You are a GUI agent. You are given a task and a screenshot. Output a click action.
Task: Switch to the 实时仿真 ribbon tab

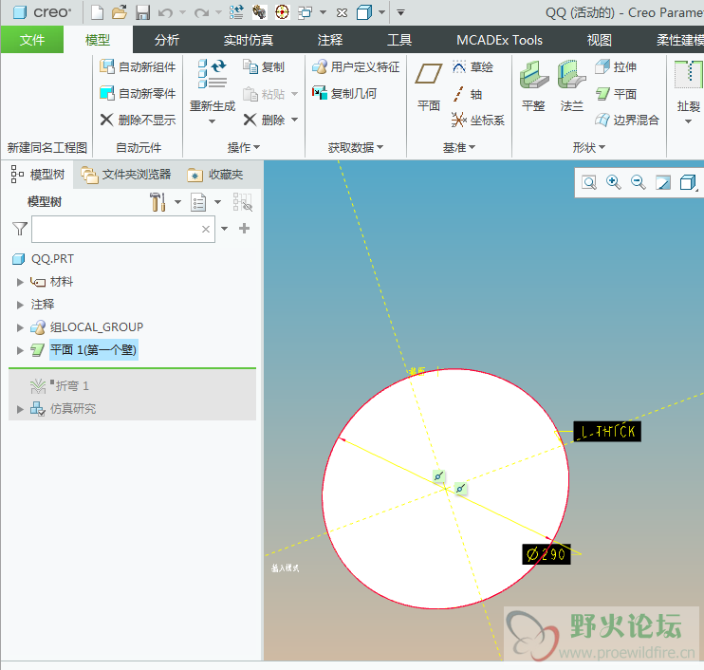pyautogui.click(x=249, y=40)
